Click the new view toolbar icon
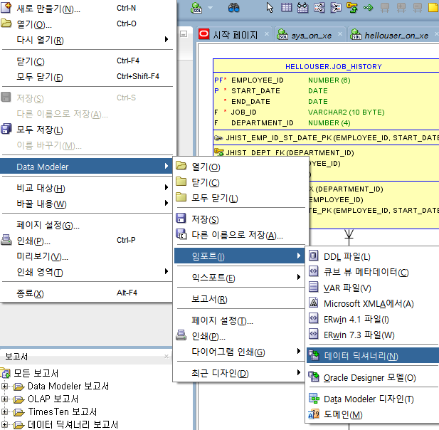Screen dimensions: 439x430 click(302, 8)
